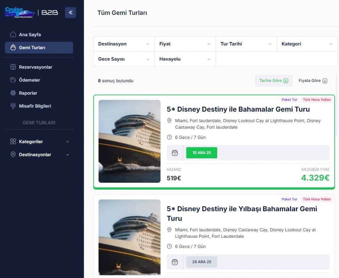Screen dimensions: 339x278
Task: Click sort icon next to Tarihe Göre
Action: (x=286, y=81)
